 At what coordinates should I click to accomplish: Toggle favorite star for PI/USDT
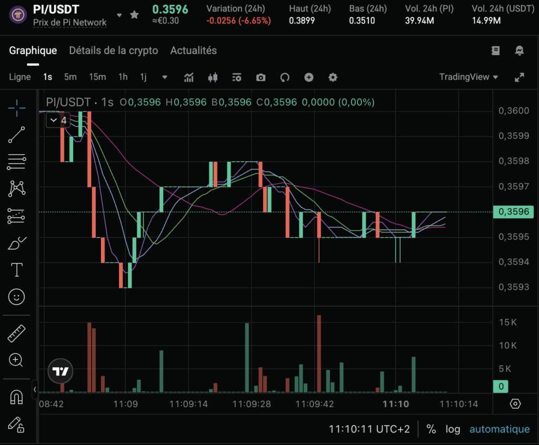134,15
